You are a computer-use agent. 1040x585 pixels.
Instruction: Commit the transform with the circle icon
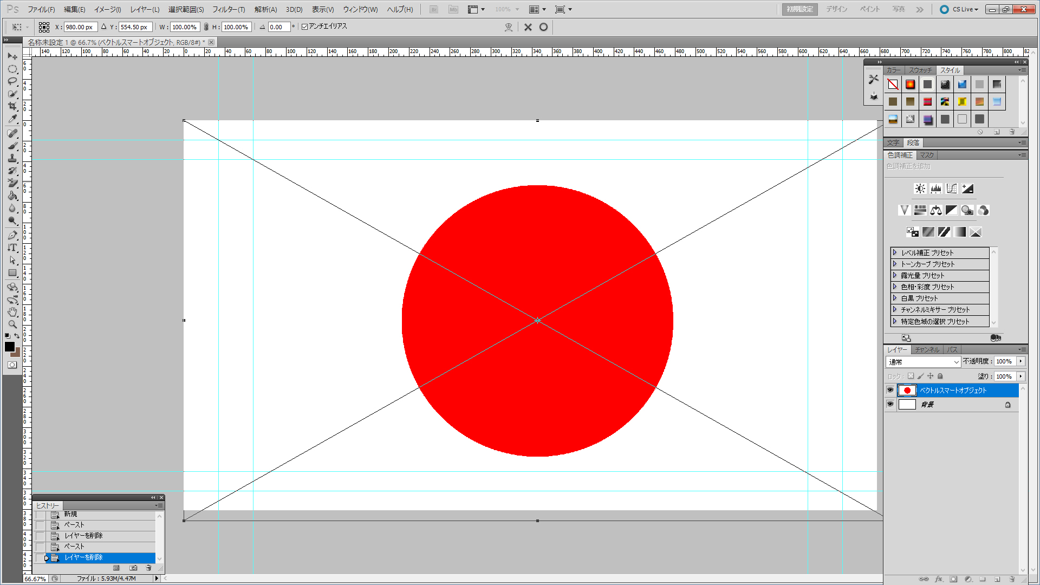[x=543, y=27]
